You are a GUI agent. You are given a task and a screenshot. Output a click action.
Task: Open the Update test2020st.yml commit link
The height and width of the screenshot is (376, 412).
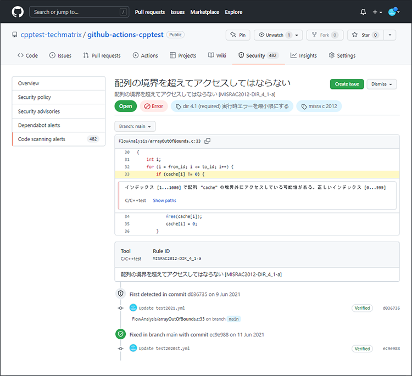164,349
